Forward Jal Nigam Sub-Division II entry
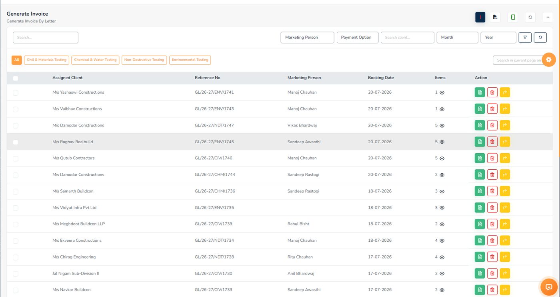Image resolution: width=560 pixels, height=297 pixels. pos(505,273)
